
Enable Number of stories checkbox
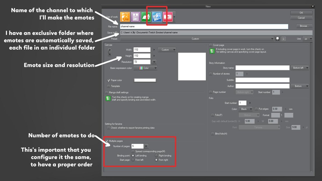(x=211, y=74)
